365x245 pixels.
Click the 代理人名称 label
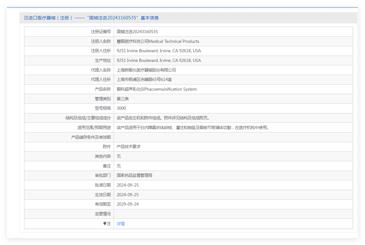pyautogui.click(x=101, y=70)
